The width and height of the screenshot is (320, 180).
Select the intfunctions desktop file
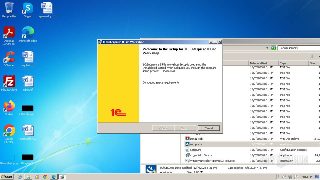pos(27,110)
